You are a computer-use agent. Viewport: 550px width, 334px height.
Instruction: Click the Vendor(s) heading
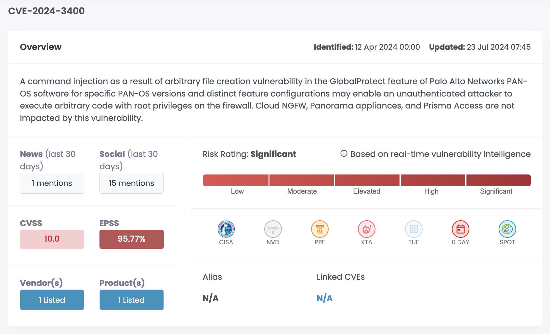pos(41,283)
